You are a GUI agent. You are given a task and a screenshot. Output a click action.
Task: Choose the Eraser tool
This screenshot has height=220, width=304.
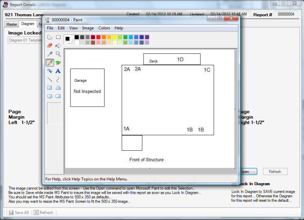50,45
